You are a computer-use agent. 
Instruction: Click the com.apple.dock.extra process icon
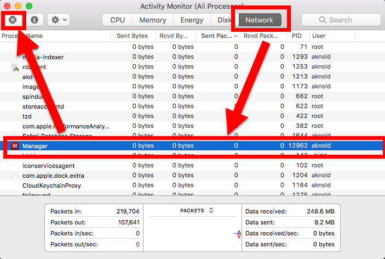click(x=15, y=176)
